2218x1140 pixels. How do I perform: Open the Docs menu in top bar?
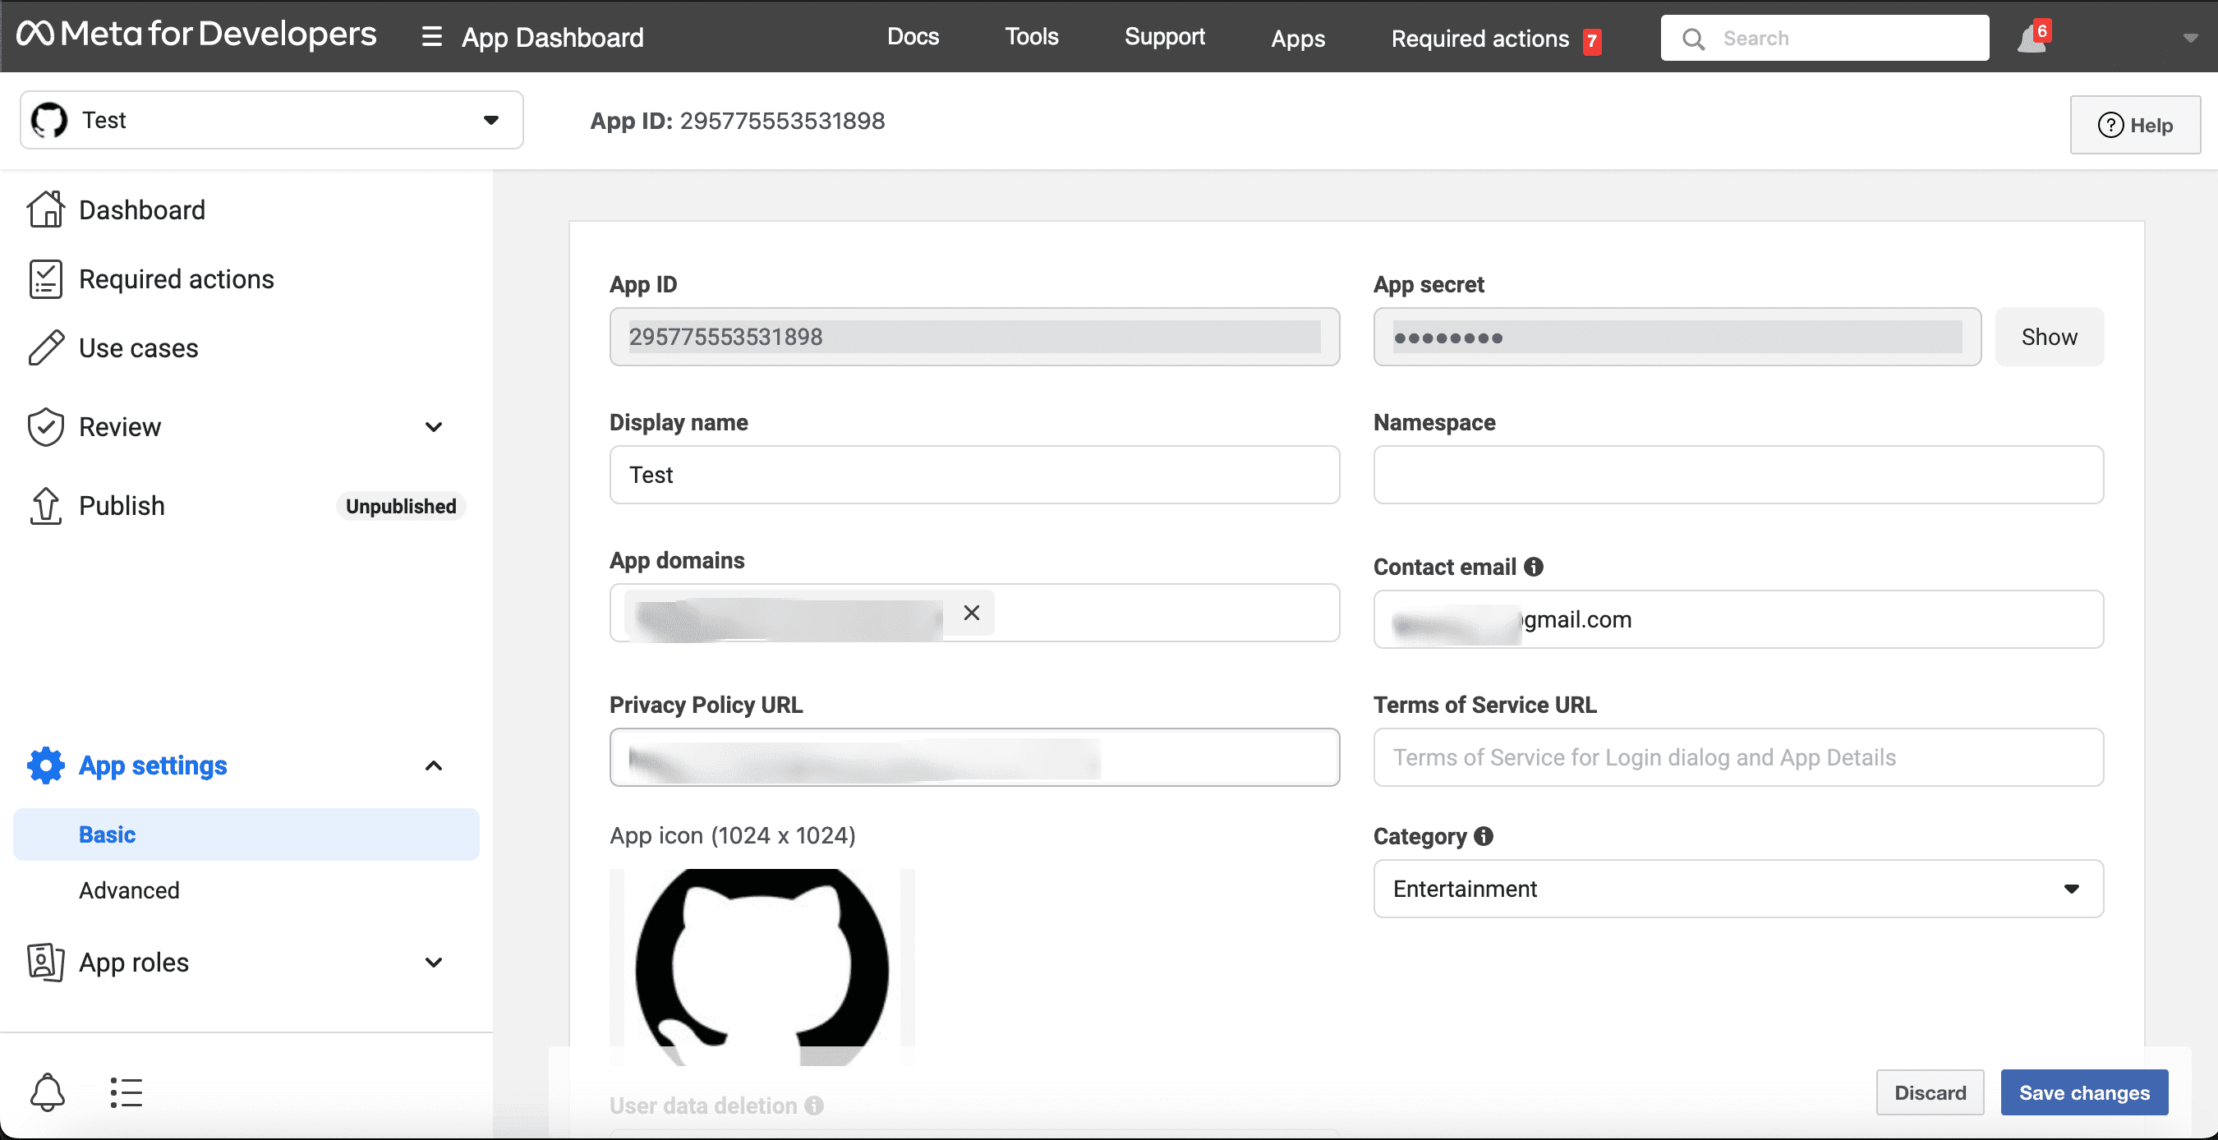(x=913, y=37)
